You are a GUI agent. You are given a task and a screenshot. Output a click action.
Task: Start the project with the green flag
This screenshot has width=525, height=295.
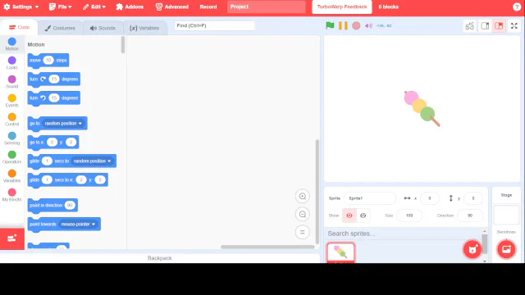click(330, 25)
